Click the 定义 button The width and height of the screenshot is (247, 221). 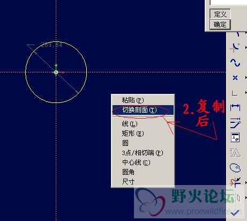tap(220, 14)
